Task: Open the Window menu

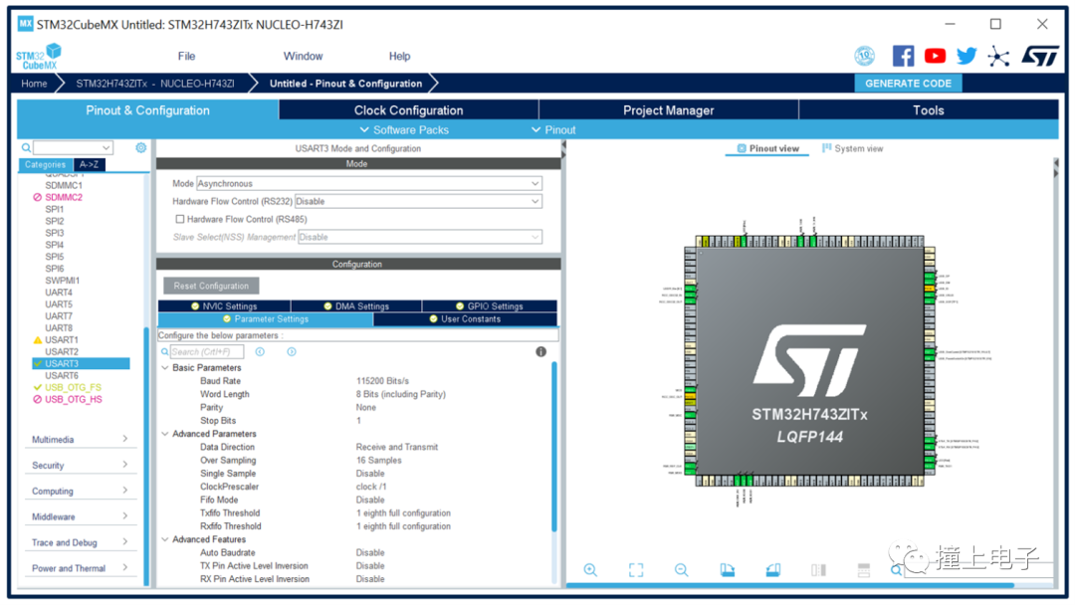Action: [x=303, y=56]
